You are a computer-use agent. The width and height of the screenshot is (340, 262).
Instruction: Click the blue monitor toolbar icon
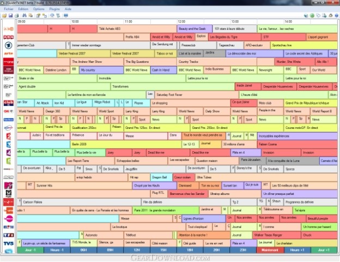(x=66, y=15)
